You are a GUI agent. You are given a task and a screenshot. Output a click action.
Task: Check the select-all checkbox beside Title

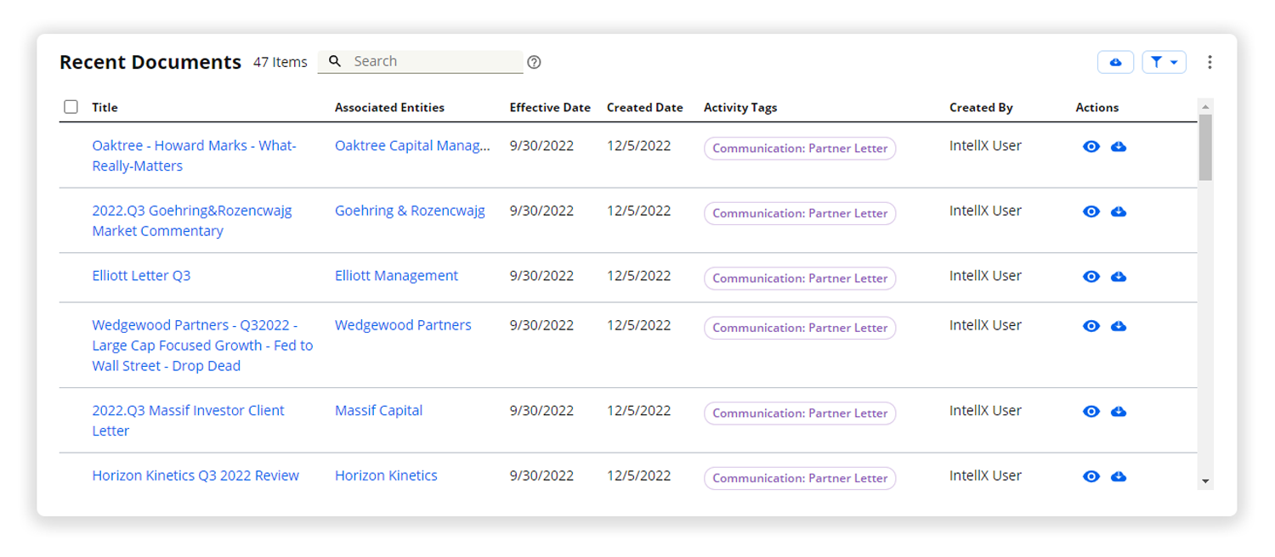tap(71, 107)
